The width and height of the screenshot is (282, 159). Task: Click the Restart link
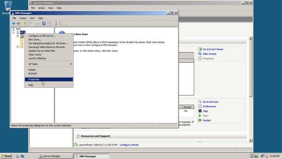207,121
